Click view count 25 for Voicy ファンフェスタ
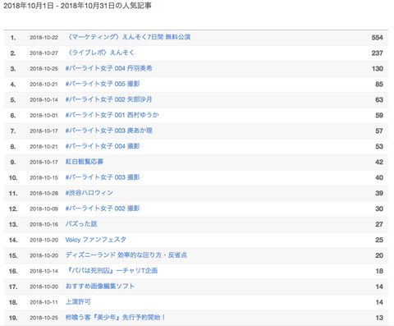The width and height of the screenshot is (394, 326). coord(379,240)
